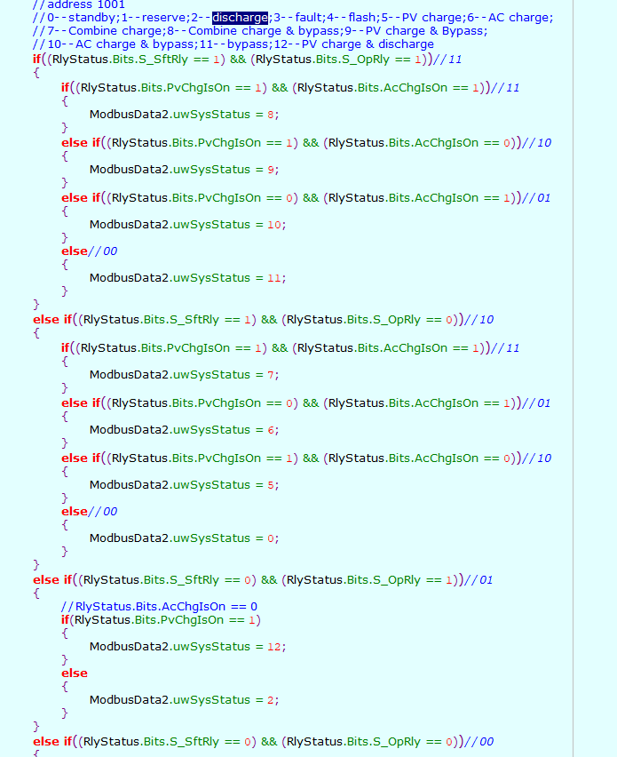This screenshot has width=617, height=757.
Task: Click the first if line testing S_SftRly == 1 and S_OpRly == 1
Action: [x=247, y=60]
